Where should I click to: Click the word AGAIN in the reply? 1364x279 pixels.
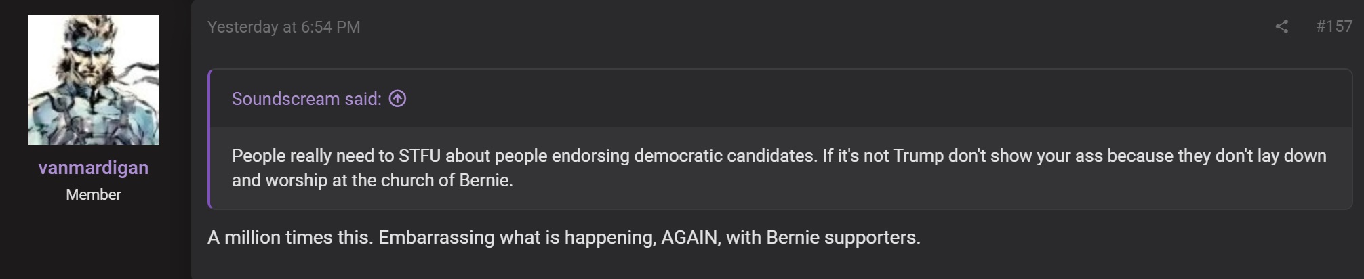pos(691,238)
